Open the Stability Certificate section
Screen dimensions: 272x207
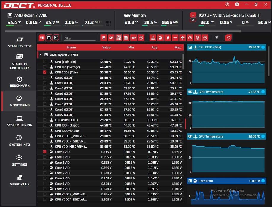[x=20, y=62]
